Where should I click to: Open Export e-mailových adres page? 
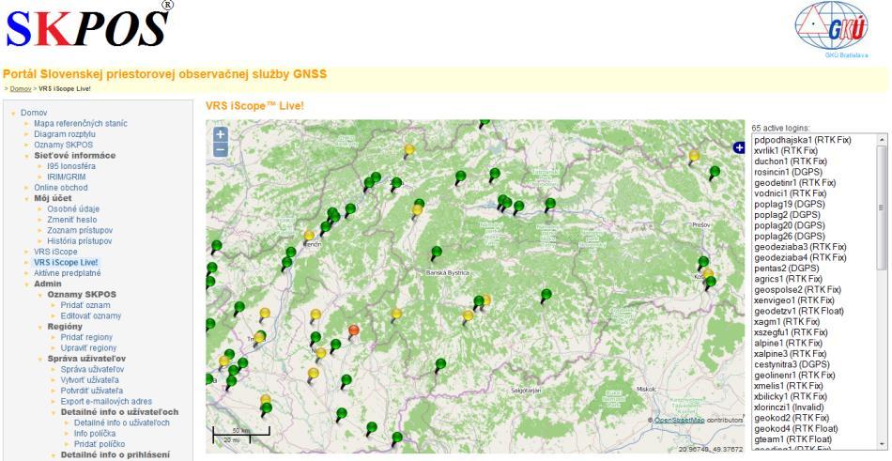(106, 401)
